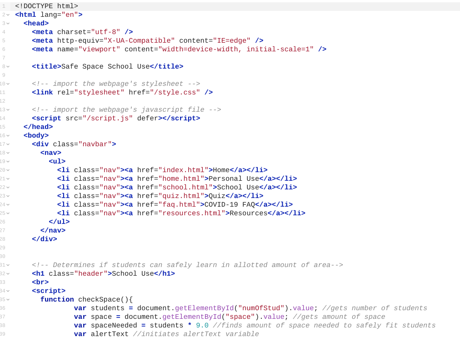Click the "index.html" href string

click(x=183, y=170)
